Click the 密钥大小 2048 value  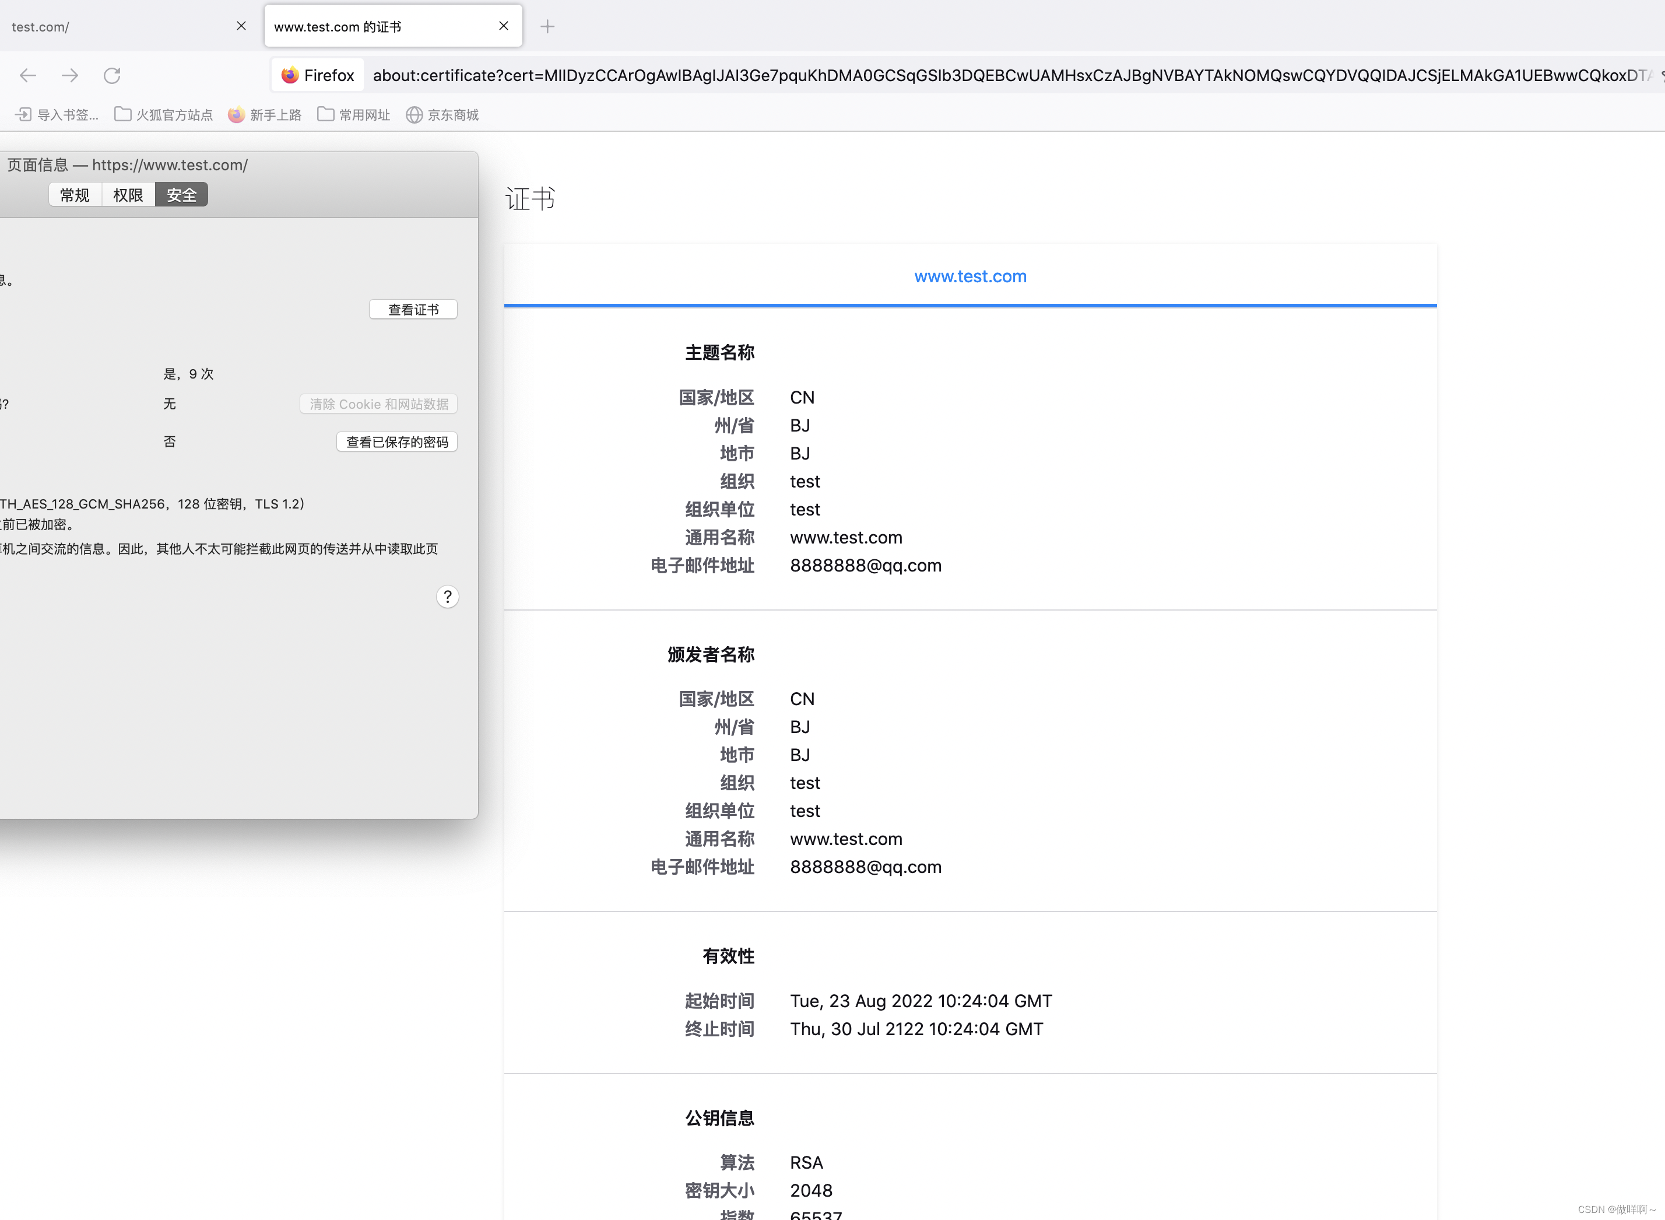point(811,1191)
